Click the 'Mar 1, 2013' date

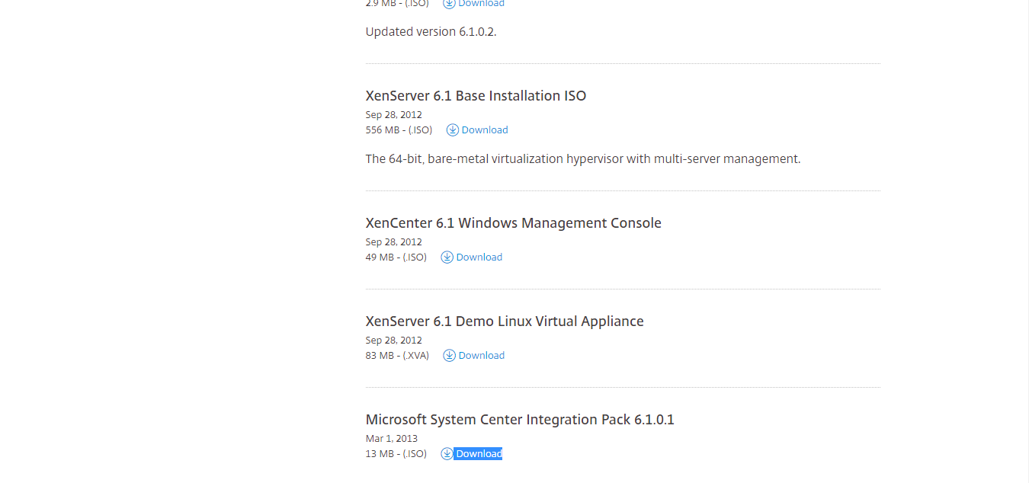point(392,438)
